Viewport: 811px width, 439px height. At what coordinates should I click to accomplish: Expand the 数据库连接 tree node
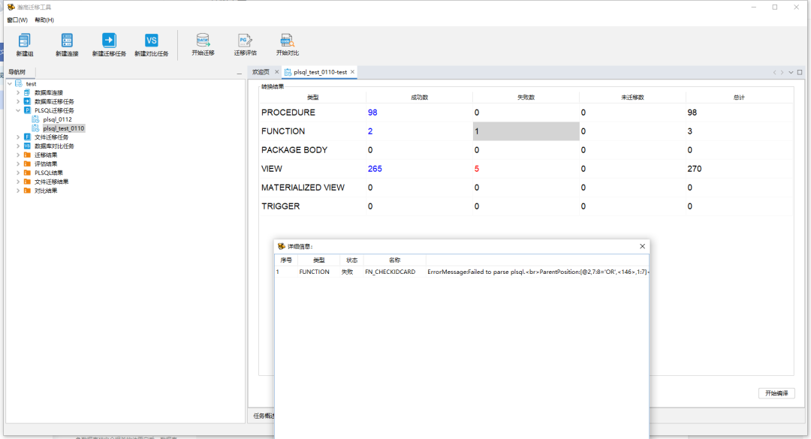pos(18,92)
